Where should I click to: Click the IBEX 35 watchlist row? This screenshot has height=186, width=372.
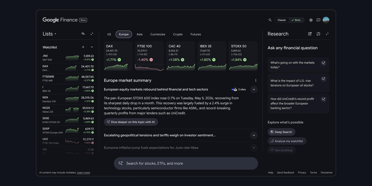(x=68, y=89)
